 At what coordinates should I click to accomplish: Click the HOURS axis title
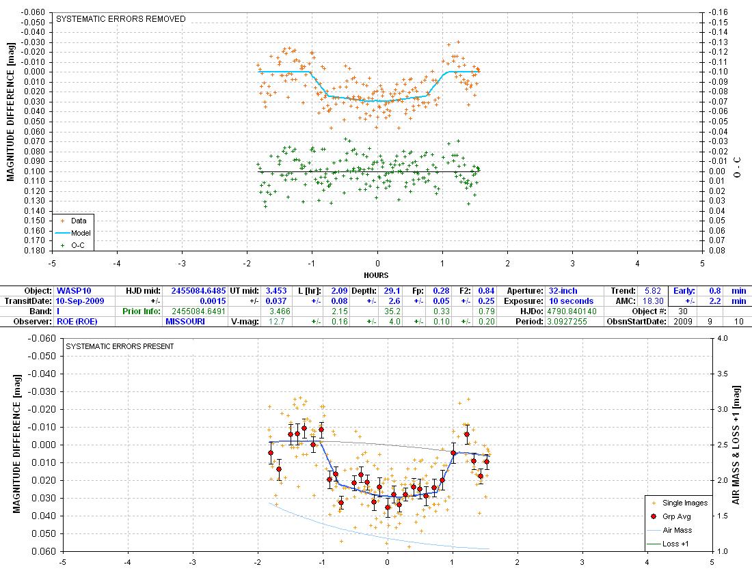(377, 275)
